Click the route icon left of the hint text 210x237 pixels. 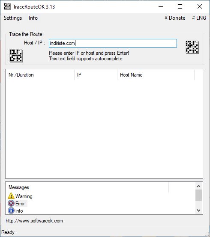16,56
